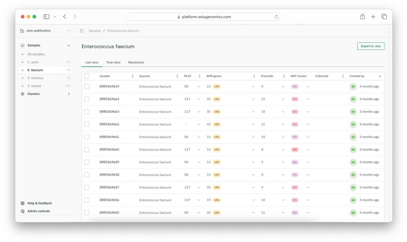
Task: Click the Samples home icon in sidebar
Action: [23, 45]
